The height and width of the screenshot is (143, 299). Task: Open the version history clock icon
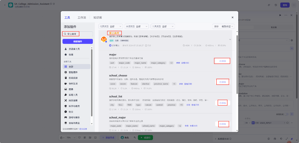(x=276, y=5)
